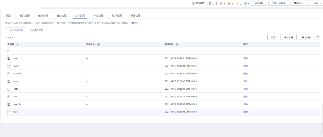Image resolution: width=323 pixels, height=137 pixels.
Task: Click the orange major alarm icon
Action: pyautogui.click(x=229, y=3)
